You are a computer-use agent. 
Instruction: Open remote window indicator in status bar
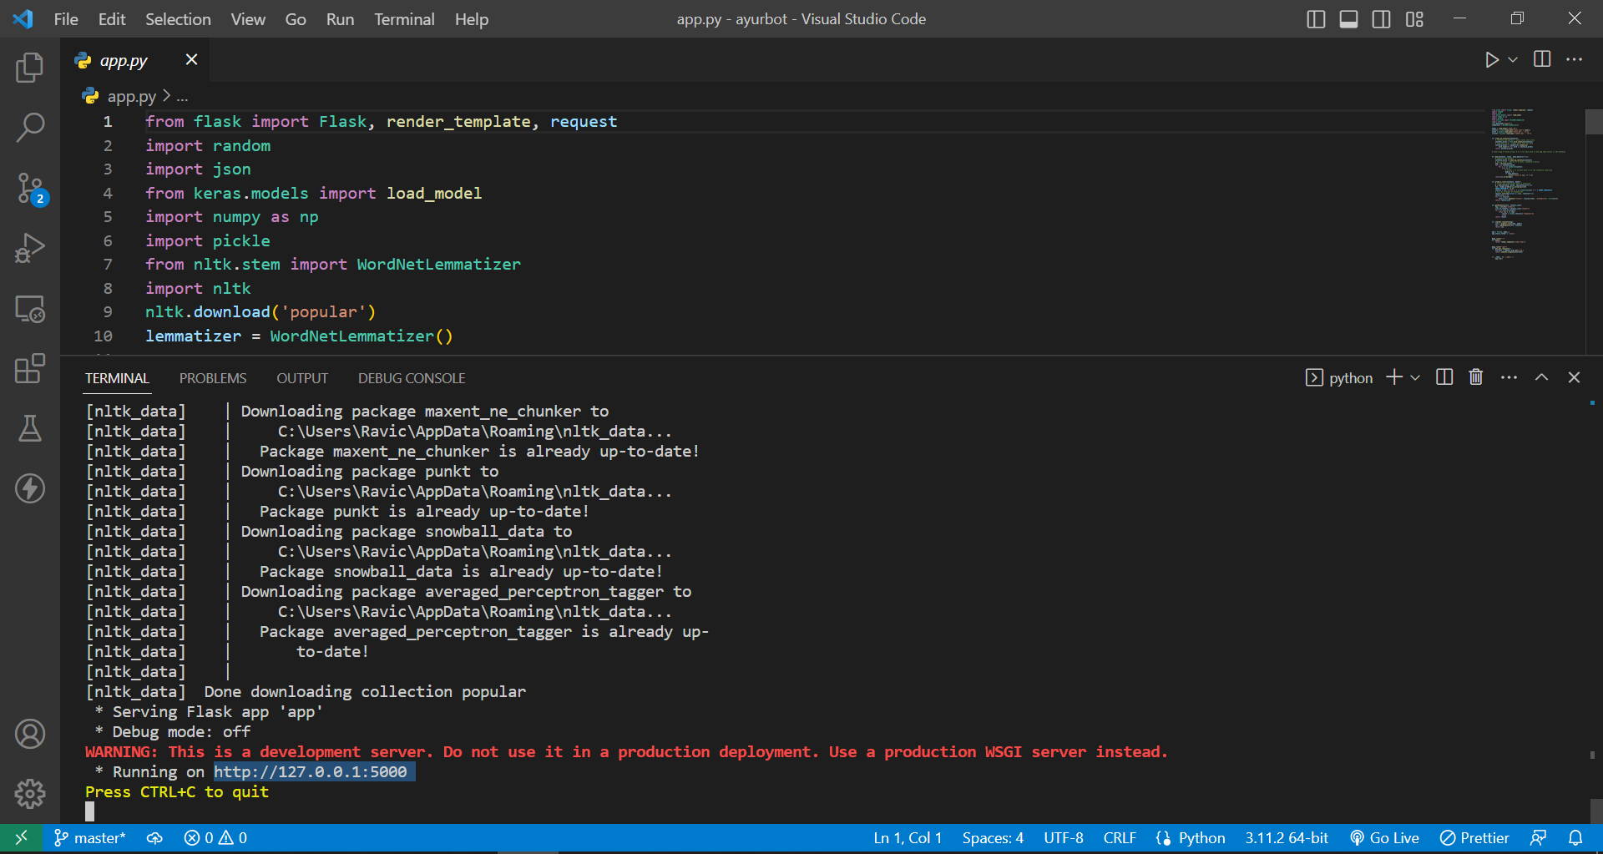(x=22, y=837)
